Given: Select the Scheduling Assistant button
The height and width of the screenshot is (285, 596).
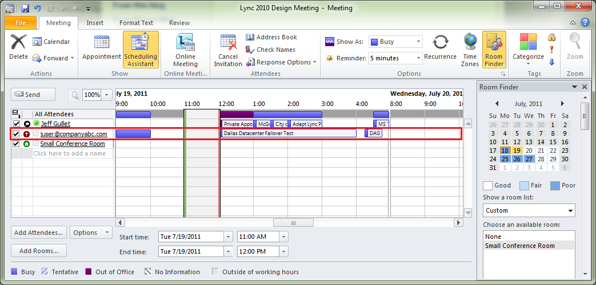Looking at the screenshot, I should pos(141,50).
